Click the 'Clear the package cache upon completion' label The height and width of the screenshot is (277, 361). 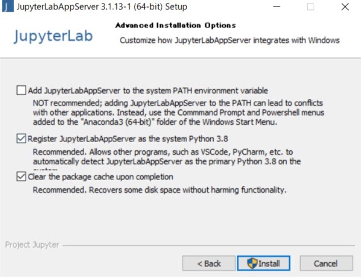(x=100, y=177)
